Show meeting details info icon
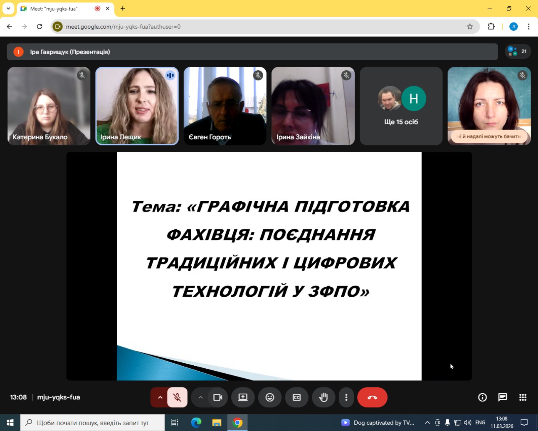538x431 pixels. coord(482,397)
